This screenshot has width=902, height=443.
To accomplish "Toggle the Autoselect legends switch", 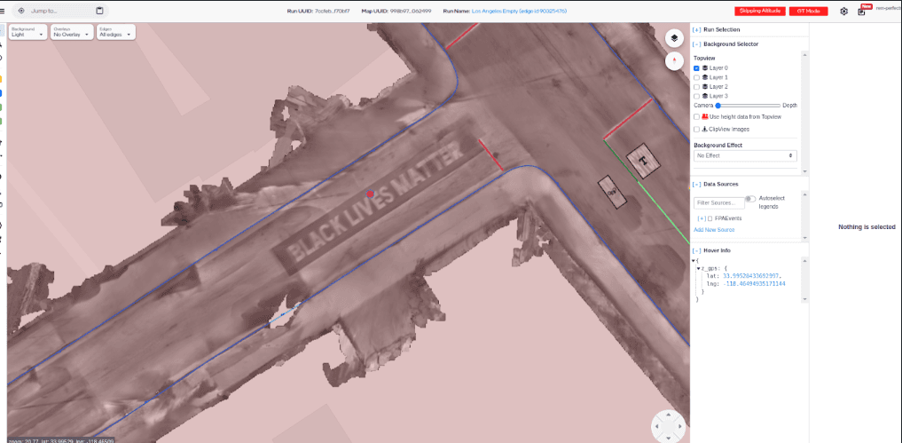I will (750, 199).
